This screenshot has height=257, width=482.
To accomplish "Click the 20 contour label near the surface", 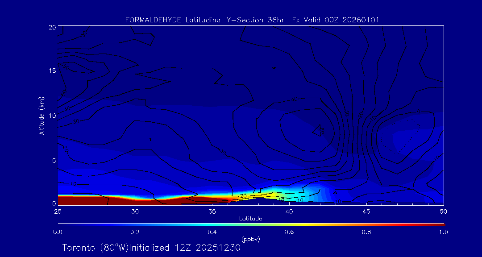I will [243, 196].
